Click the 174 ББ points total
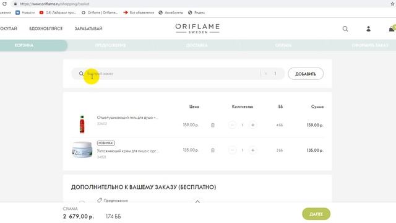 pyautogui.click(x=113, y=216)
